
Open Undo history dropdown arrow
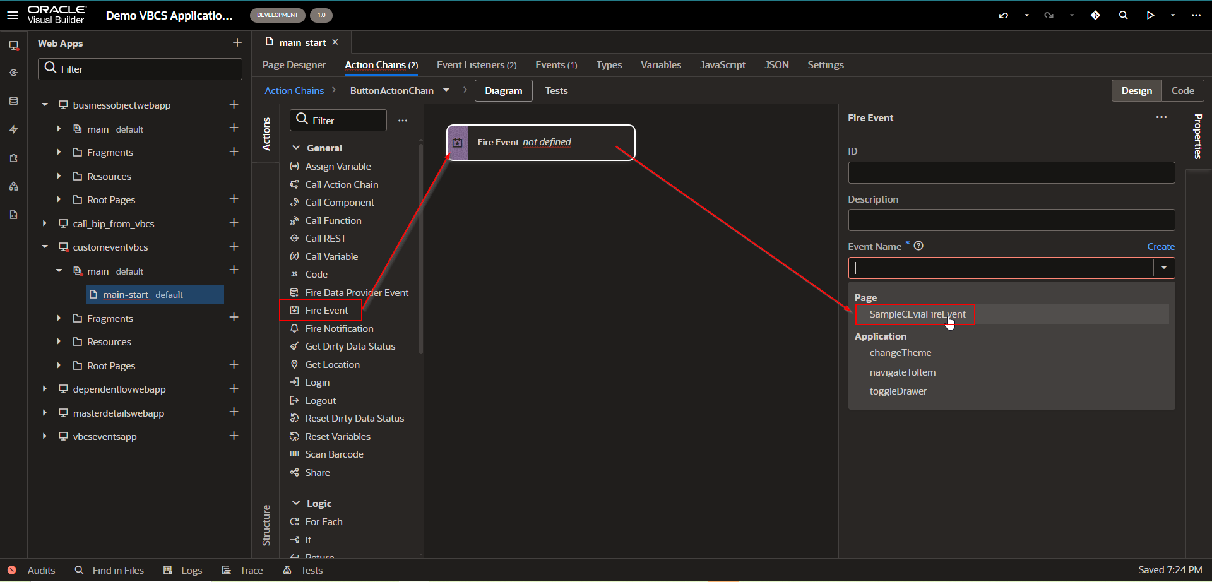(x=1026, y=15)
